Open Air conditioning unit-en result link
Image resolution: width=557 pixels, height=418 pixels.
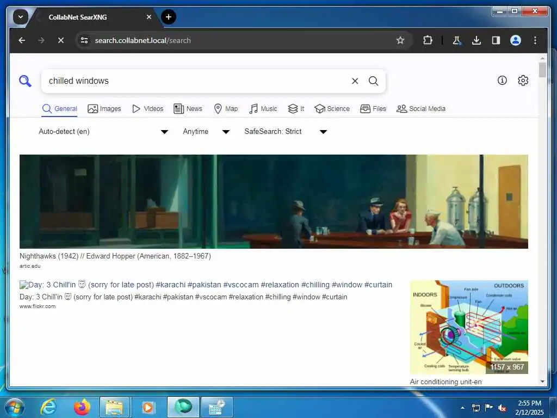(446, 382)
